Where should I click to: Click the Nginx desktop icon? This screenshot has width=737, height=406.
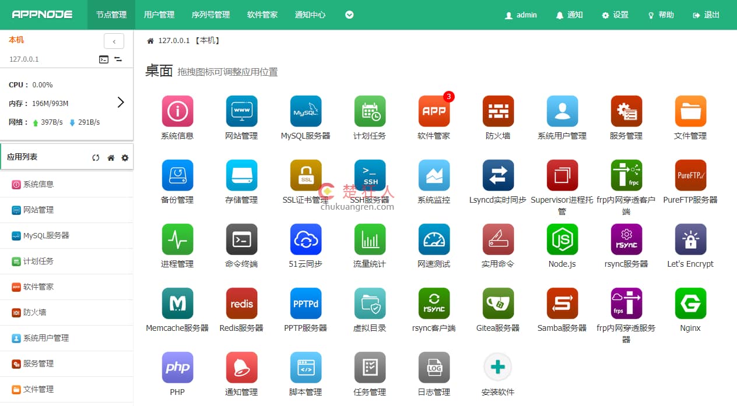tap(690, 303)
